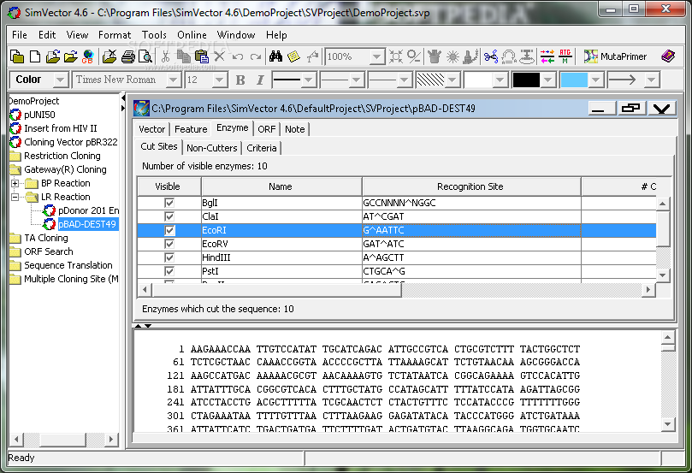The width and height of the screenshot is (692, 473).
Task: Open the Online menu
Action: tap(192, 35)
